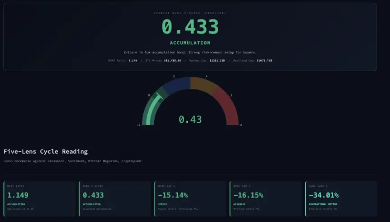The image size is (390, 222).
Task: Click the gauge tick label 2
Action: pos(174,76)
